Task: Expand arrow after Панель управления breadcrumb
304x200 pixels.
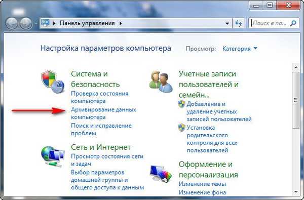Action: 121,23
